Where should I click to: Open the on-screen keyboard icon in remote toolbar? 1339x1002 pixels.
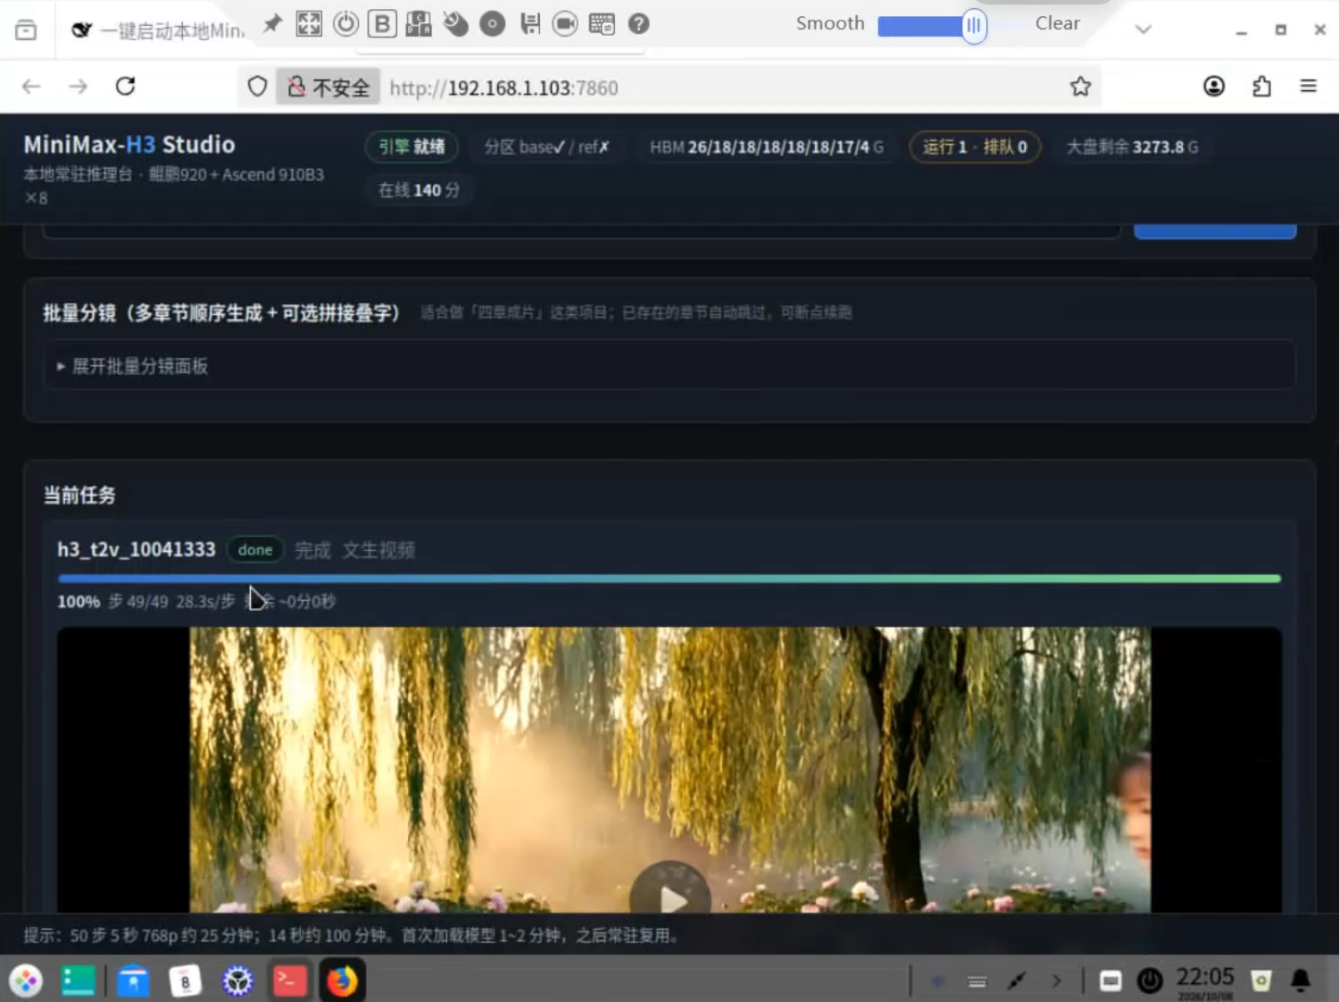[x=602, y=23]
